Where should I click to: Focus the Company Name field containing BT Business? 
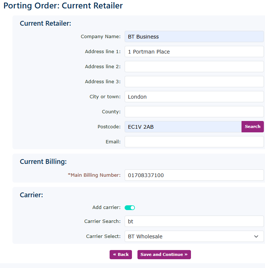click(x=194, y=37)
